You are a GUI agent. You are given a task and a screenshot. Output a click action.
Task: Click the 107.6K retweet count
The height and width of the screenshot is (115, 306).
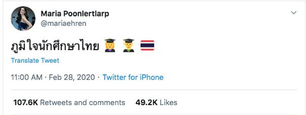coord(26,102)
